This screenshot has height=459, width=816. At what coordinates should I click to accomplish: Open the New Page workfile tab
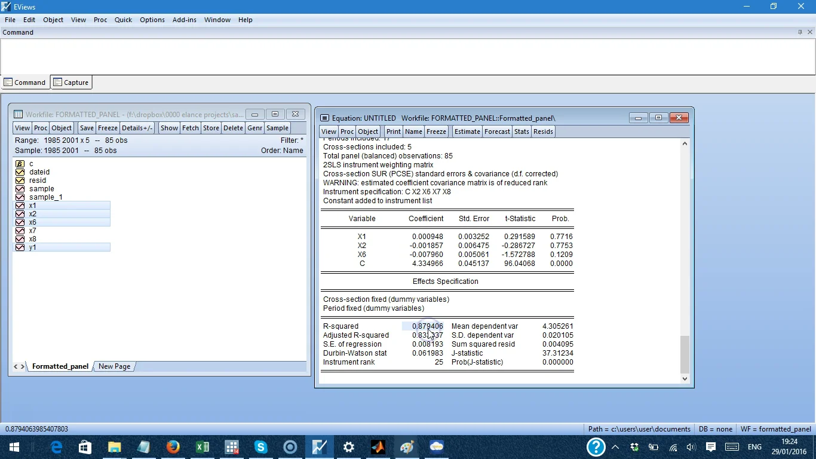(114, 366)
